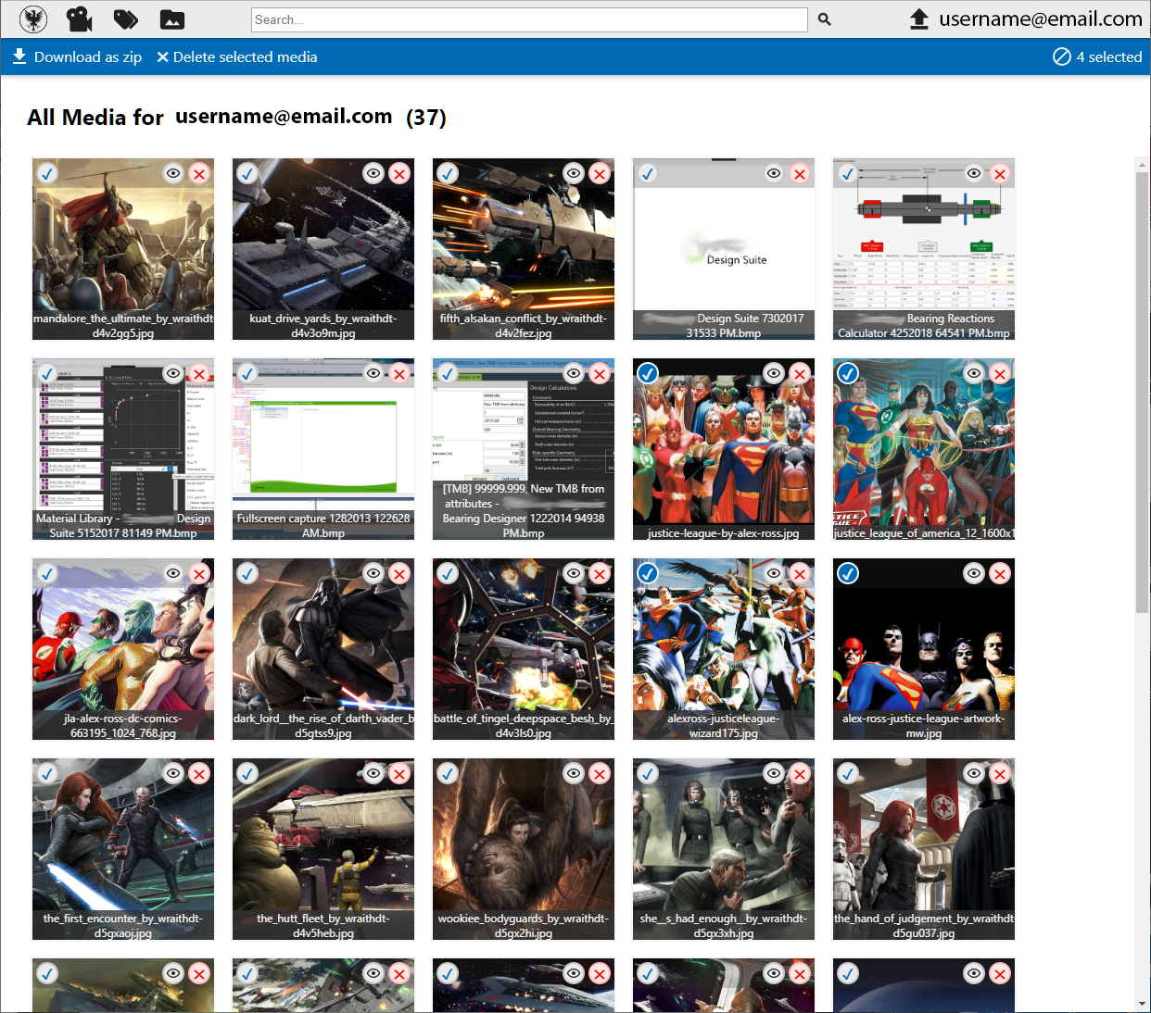Delete justice-league-by-alex-ross.jpg with red X
The image size is (1151, 1013).
point(800,374)
